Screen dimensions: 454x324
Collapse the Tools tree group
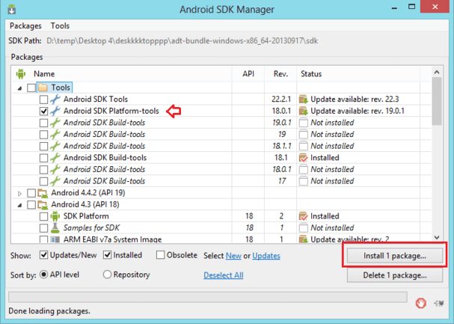click(x=18, y=88)
